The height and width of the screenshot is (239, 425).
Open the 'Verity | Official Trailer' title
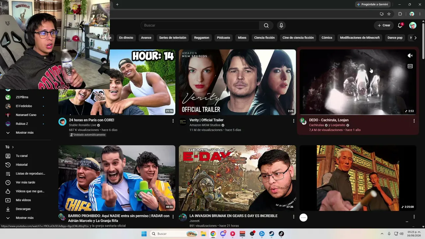pyautogui.click(x=207, y=120)
